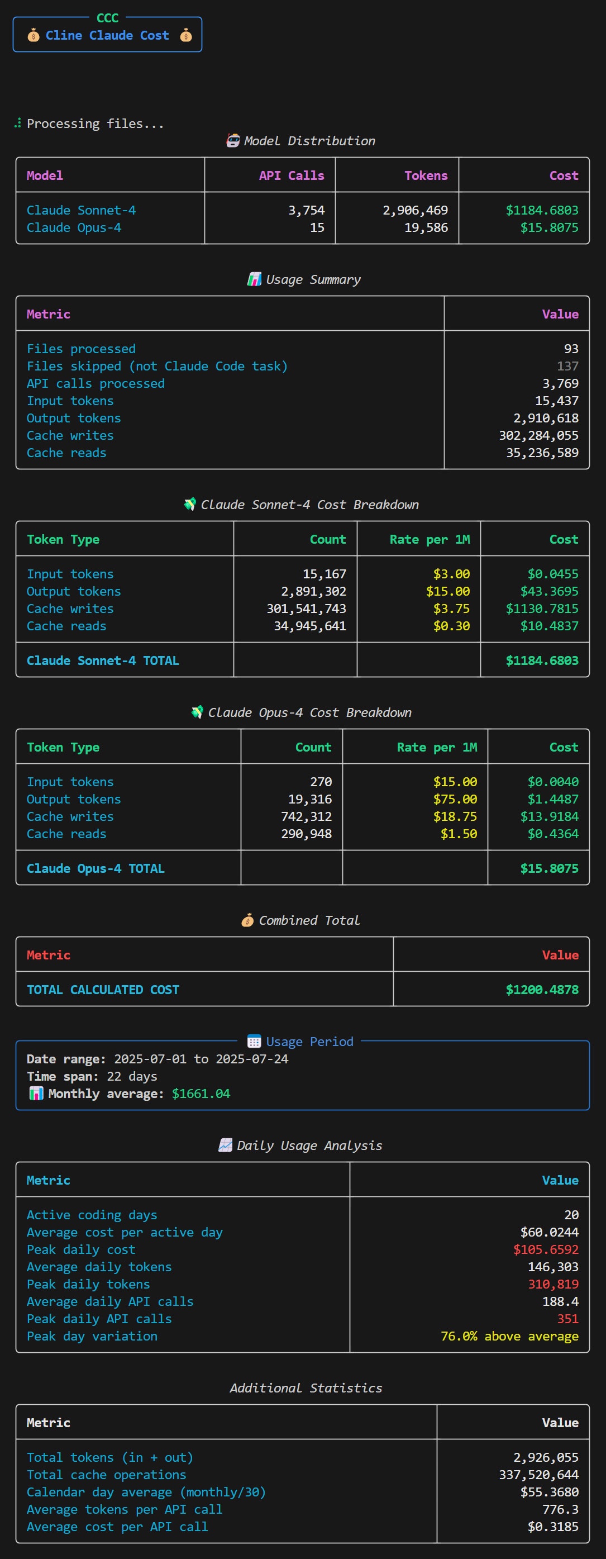Screen dimensions: 606x1559
Task: Click the bar chart emoji beside Monthly average
Action: pos(36,1094)
